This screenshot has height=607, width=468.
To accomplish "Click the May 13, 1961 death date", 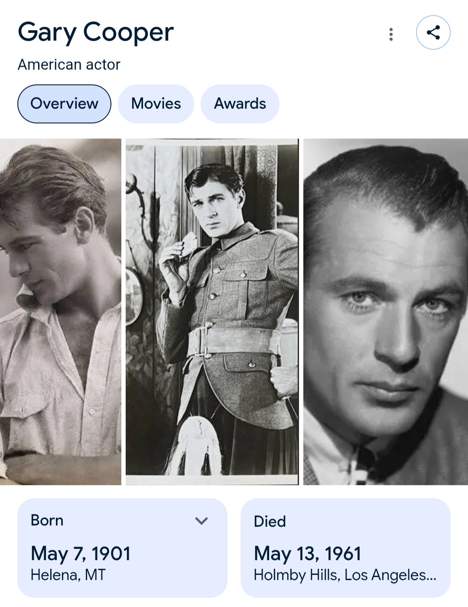I will (307, 554).
